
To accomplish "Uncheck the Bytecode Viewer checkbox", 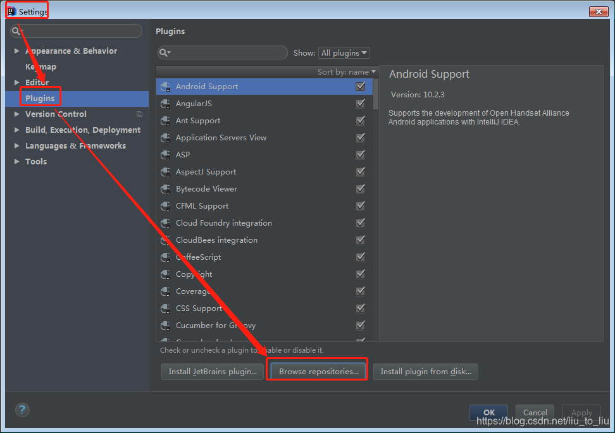I will pos(361,188).
